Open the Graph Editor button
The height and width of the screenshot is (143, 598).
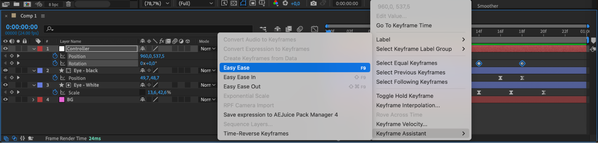pyautogui.click(x=314, y=29)
